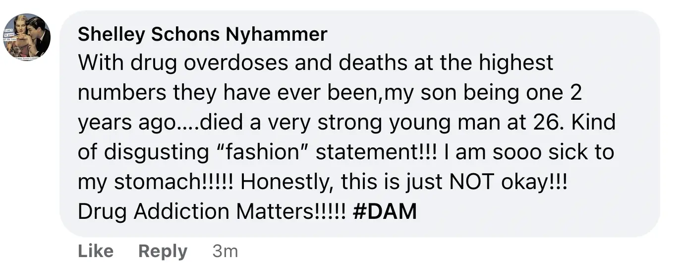Image resolution: width=684 pixels, height=266 pixels.
Task: Click the commenter name Shelley Schons Nyhammer
Action: [203, 34]
